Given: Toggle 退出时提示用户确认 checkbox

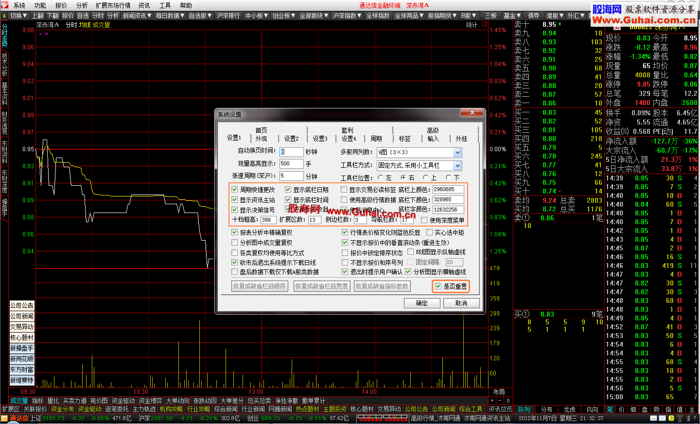Looking at the screenshot, I should pos(345,272).
